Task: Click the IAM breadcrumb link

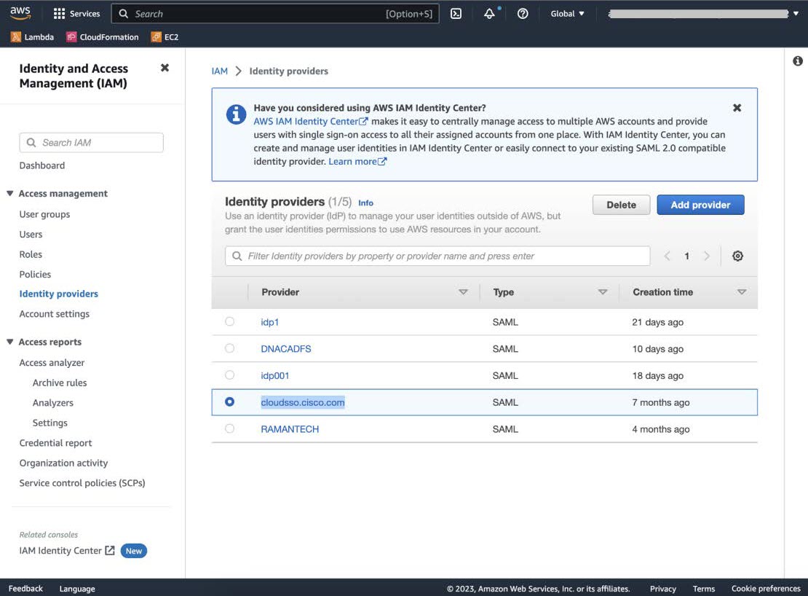Action: (220, 71)
